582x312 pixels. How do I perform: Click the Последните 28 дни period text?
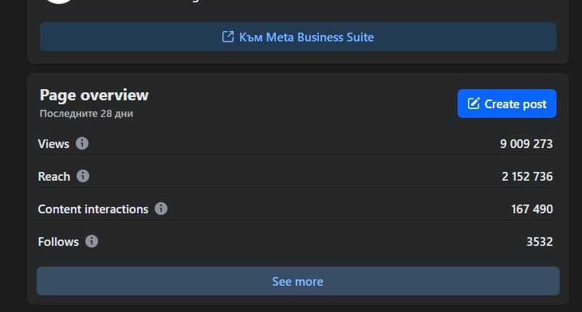(x=86, y=113)
